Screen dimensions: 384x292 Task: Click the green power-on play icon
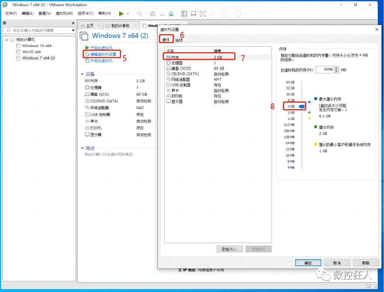(x=121, y=14)
